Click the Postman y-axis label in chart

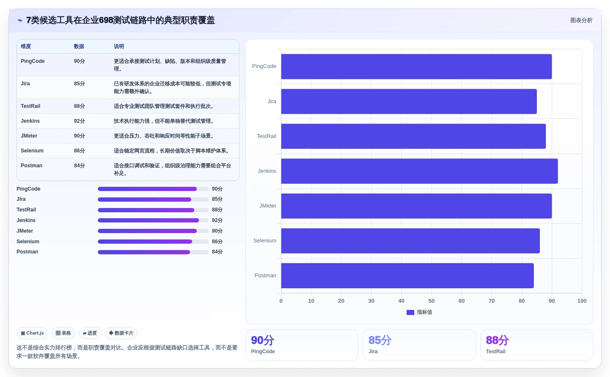point(265,276)
